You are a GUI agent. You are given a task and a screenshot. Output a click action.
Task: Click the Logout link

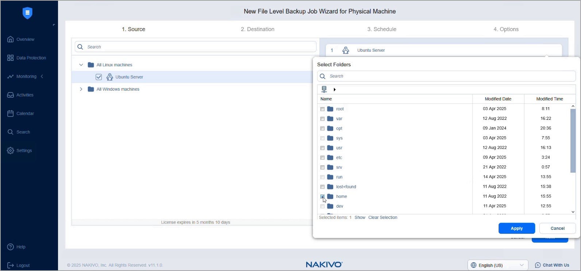pyautogui.click(x=18, y=266)
